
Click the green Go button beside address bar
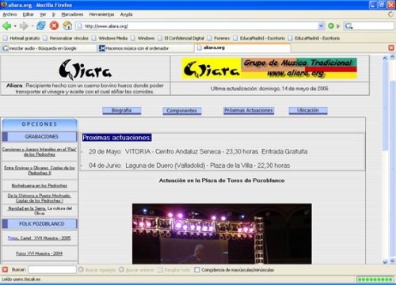pos(330,26)
